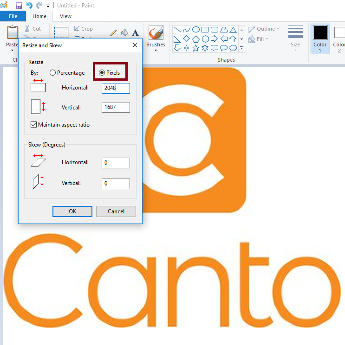
Task: Expand the Paste dropdown arrow
Action: [13, 51]
